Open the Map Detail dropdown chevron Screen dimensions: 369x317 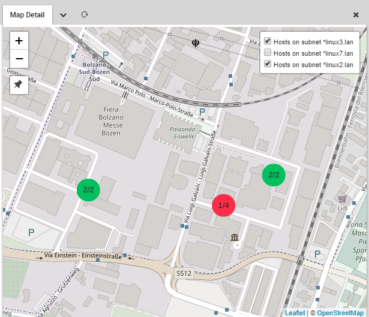[x=64, y=14]
